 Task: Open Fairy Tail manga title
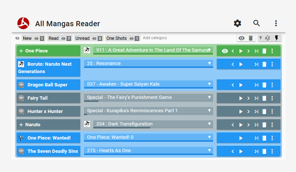click(37, 98)
